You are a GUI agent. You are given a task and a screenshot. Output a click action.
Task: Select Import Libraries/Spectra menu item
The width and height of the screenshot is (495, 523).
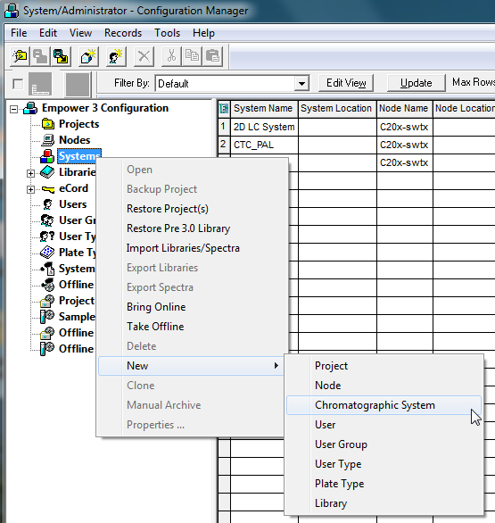(x=193, y=248)
